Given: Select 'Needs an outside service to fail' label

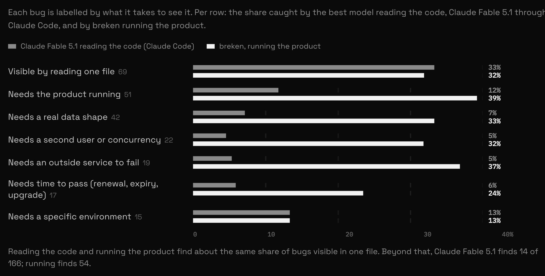Looking at the screenshot, I should pos(74,163).
